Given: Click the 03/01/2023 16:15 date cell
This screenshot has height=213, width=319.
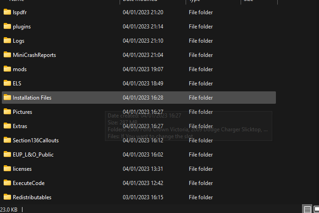Looking at the screenshot, I should pos(143,197).
